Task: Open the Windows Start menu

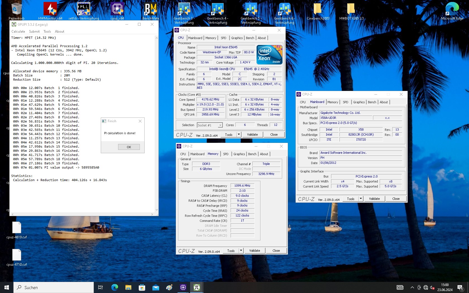Action: coord(7,287)
